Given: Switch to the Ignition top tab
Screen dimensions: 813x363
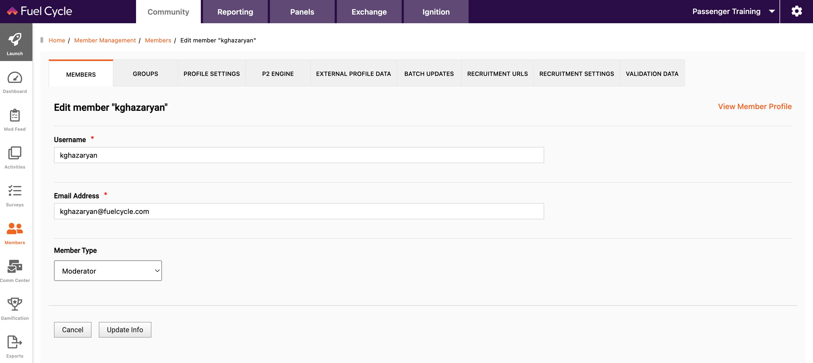Looking at the screenshot, I should click(436, 12).
